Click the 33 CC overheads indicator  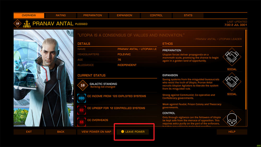[81, 122]
